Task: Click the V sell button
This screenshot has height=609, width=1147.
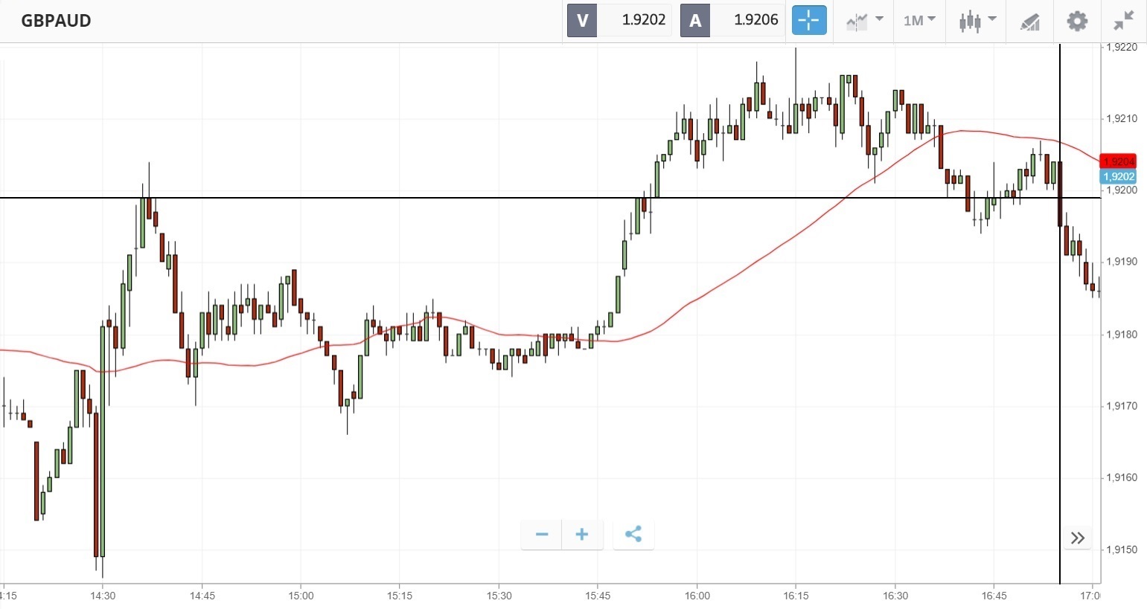Action: pos(582,20)
